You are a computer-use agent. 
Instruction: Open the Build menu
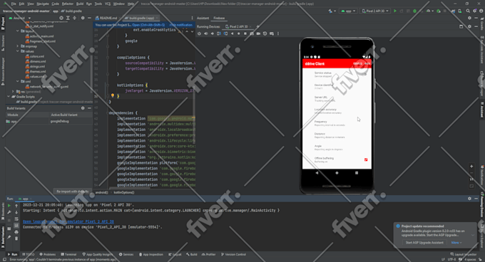point(80,4)
